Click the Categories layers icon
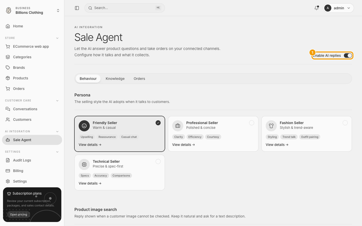The width and height of the screenshot is (362, 226). [8, 57]
